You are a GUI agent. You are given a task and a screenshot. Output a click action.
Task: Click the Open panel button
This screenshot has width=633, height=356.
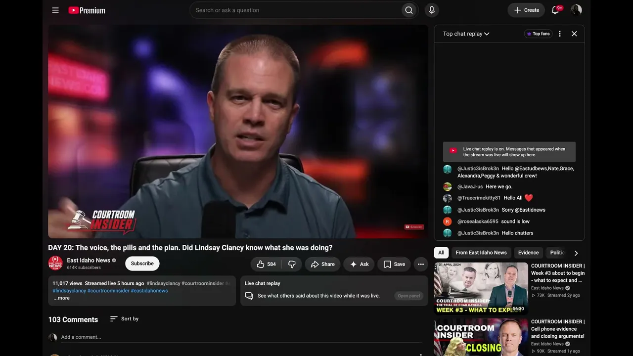(409, 296)
